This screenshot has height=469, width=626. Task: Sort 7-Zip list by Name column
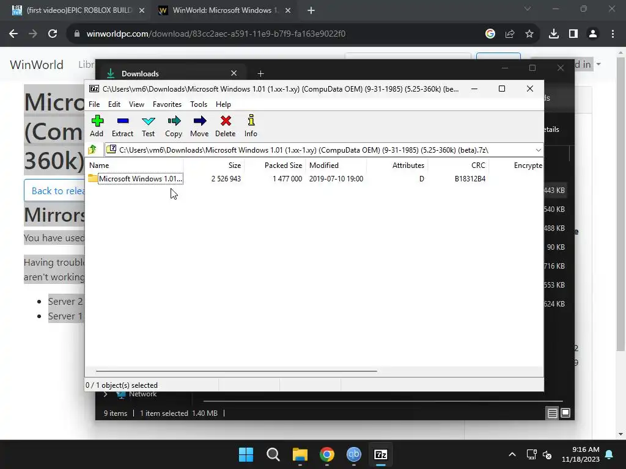coord(134,165)
